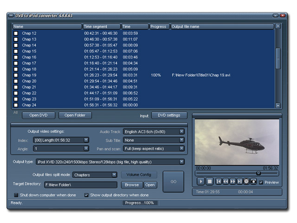Tick the Chap 15 checkbox
297x223 pixels.
coord(16,51)
